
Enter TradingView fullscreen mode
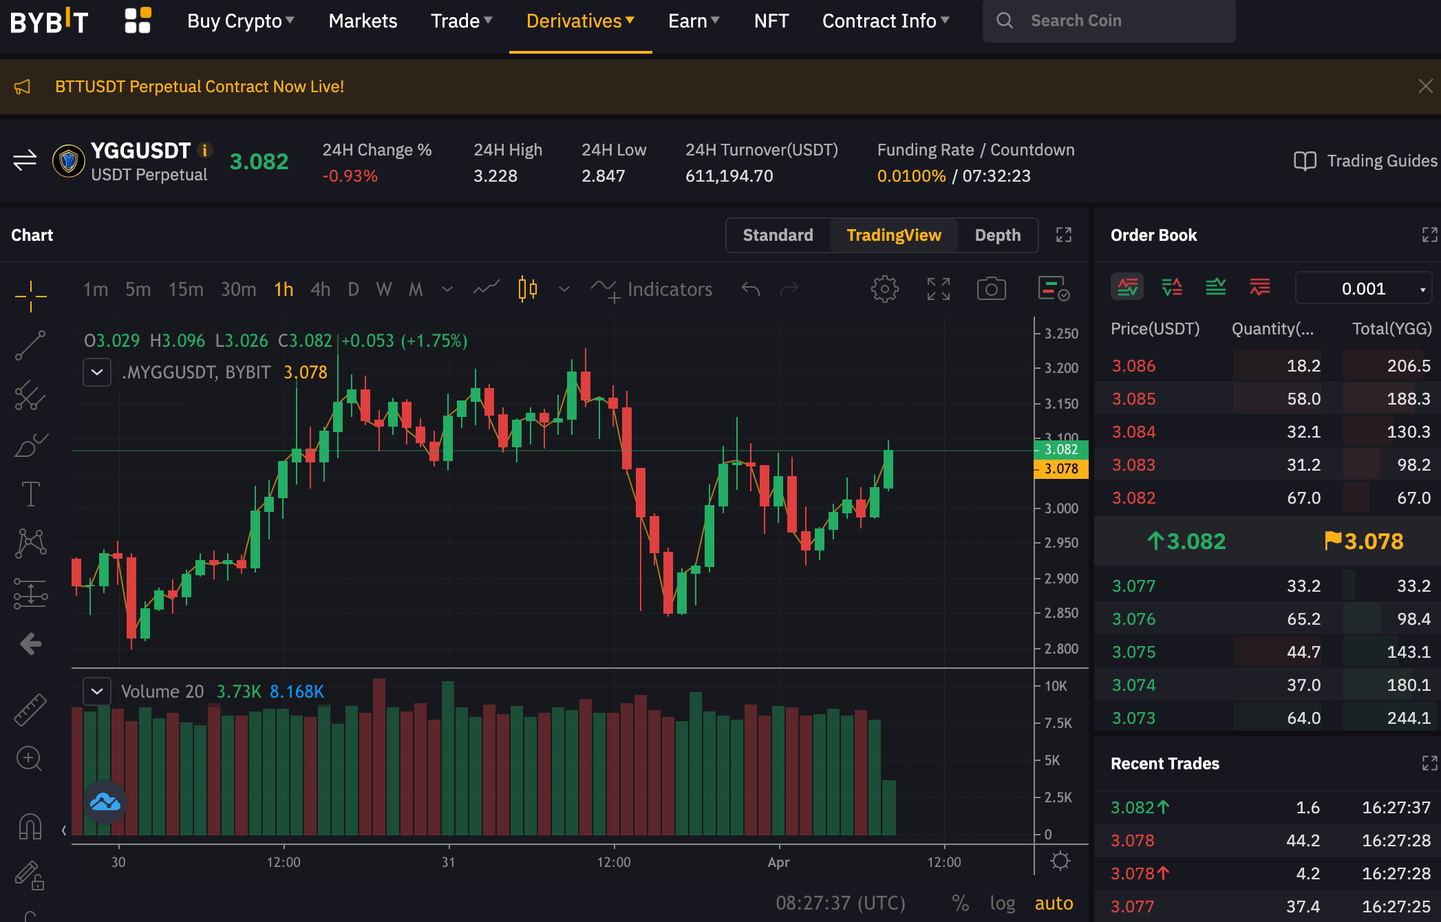click(x=939, y=289)
